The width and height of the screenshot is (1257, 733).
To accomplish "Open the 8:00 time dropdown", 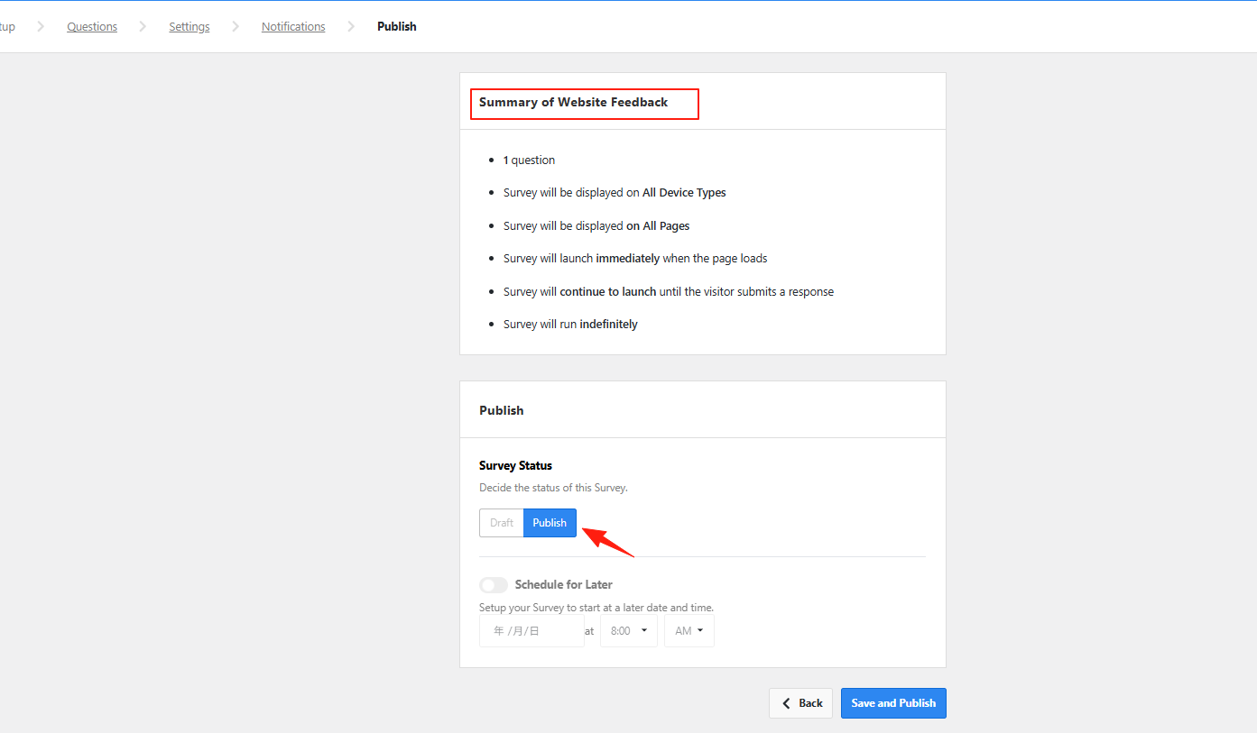I will click(628, 631).
